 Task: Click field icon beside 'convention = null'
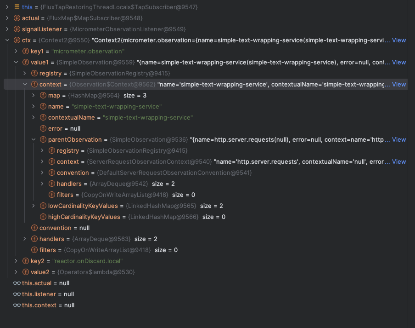point(34,228)
